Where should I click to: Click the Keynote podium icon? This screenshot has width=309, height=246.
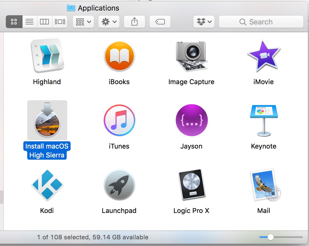(263, 120)
